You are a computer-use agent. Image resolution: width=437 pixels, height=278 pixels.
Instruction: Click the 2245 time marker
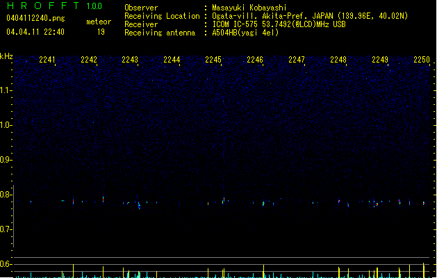213,60
